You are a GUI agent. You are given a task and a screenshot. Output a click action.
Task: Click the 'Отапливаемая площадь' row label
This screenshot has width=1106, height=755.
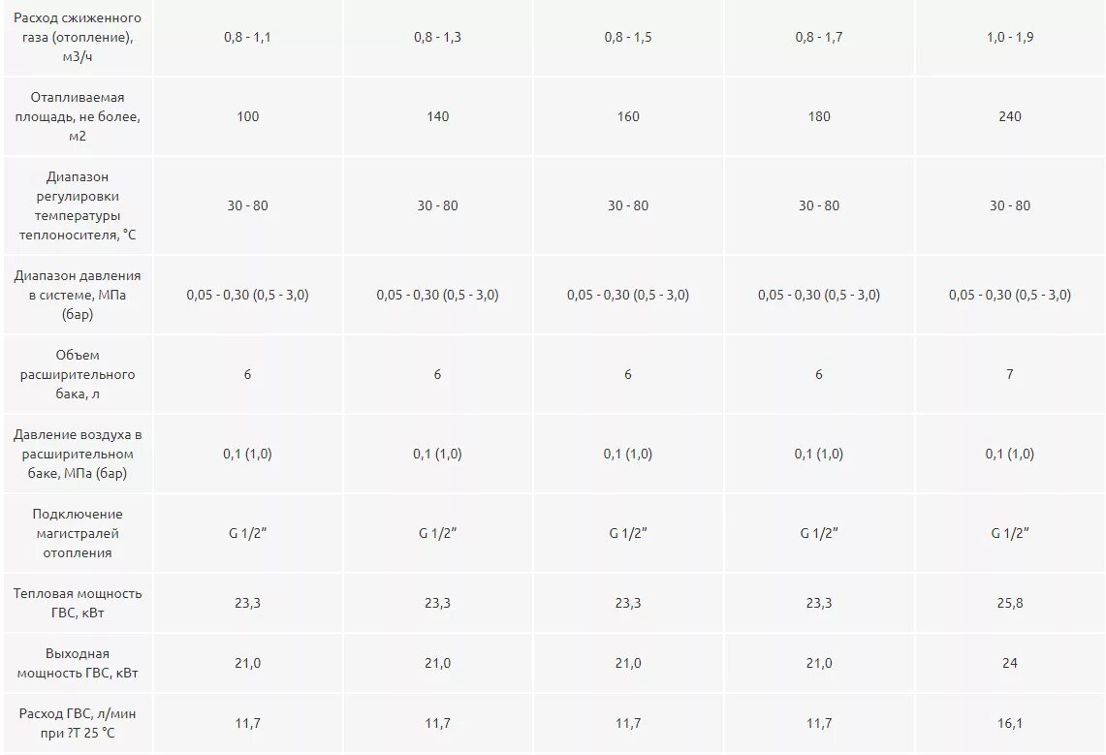[78, 116]
